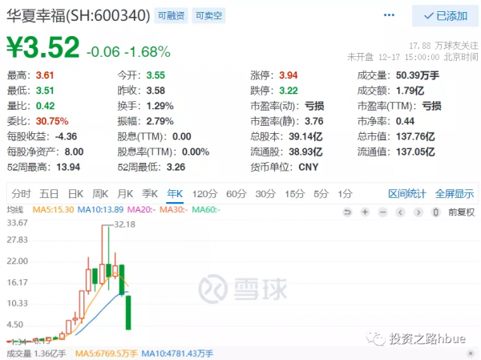Select the 月K chart tab
This screenshot has width=481, height=360.
125,194
